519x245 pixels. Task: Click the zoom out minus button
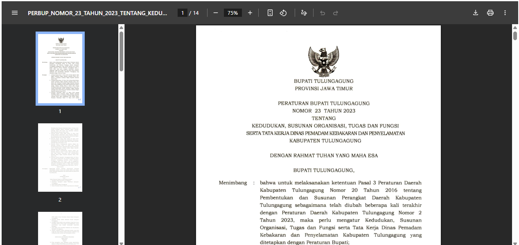point(216,13)
